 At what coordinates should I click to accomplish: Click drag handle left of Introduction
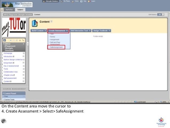click(x=1, y=56)
